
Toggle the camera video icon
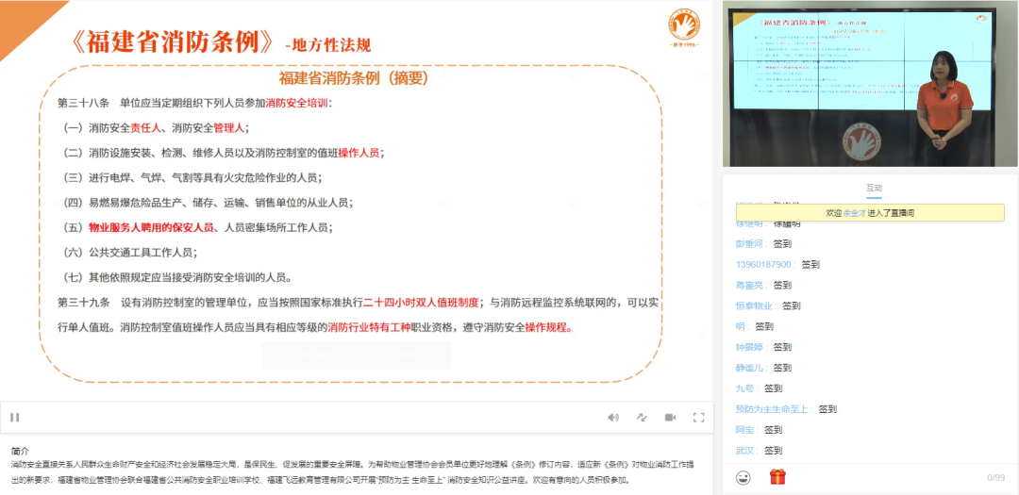[x=670, y=417]
